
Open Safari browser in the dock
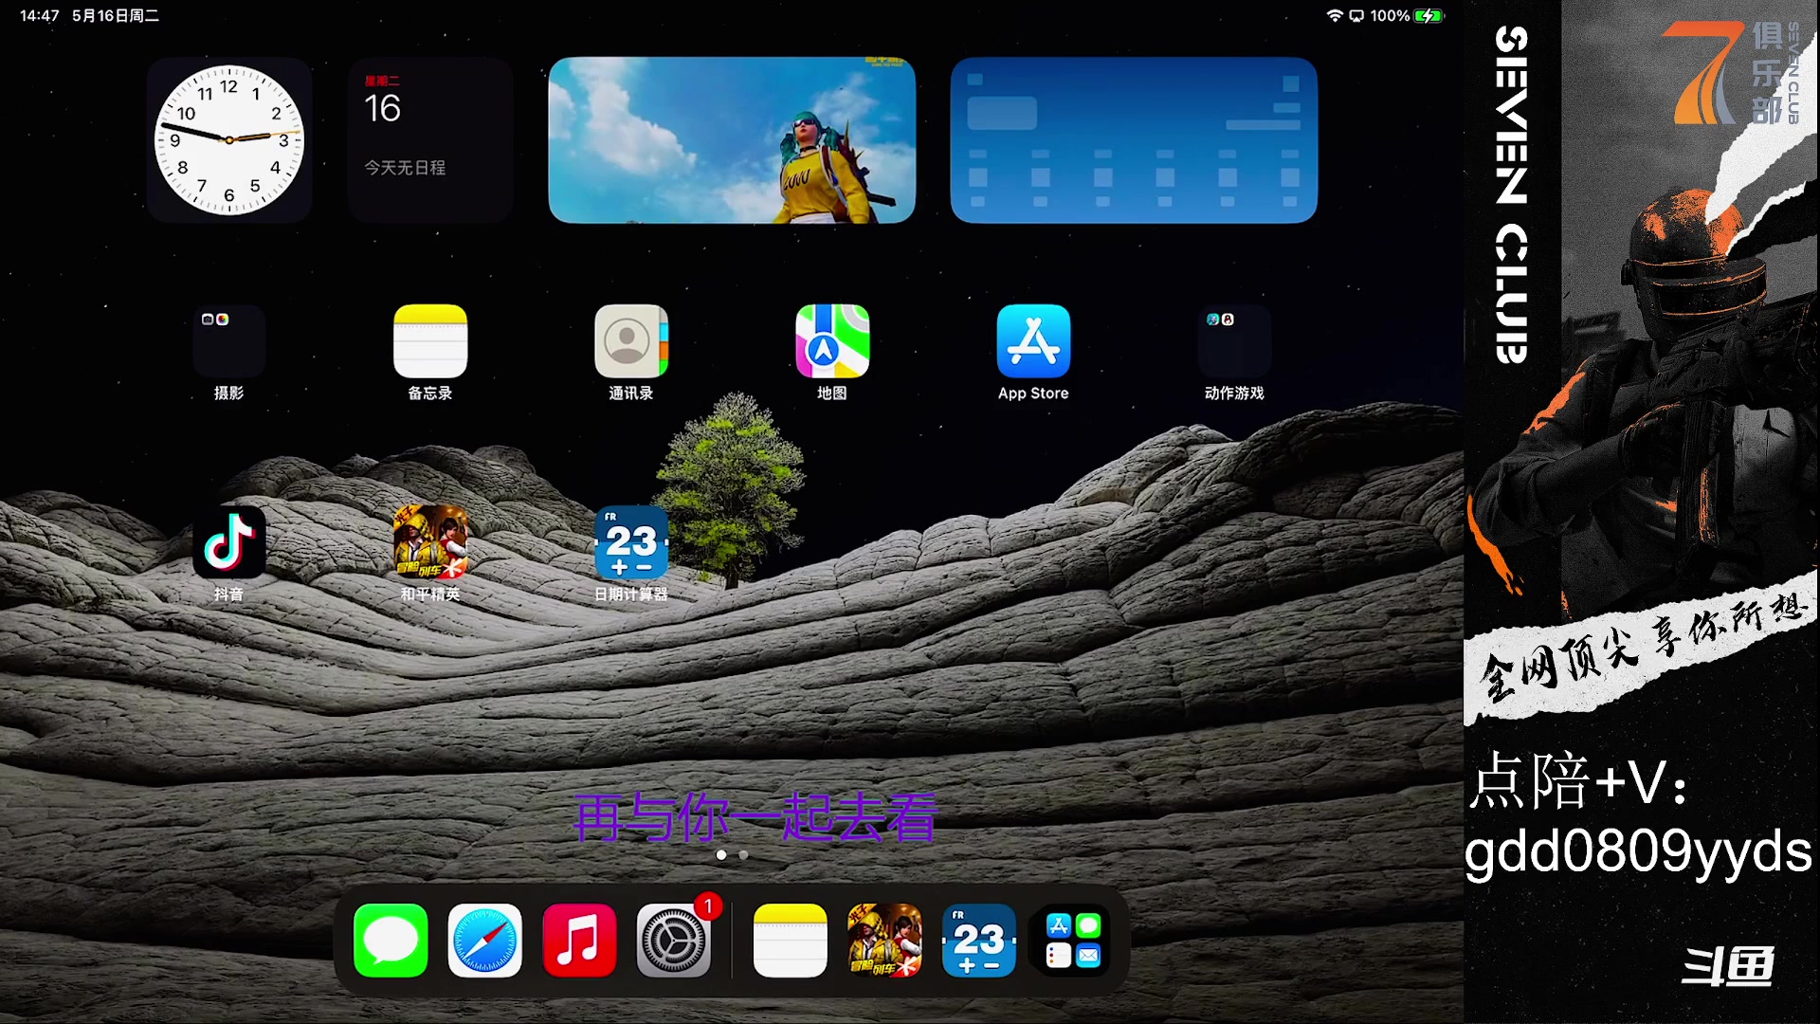tap(484, 941)
